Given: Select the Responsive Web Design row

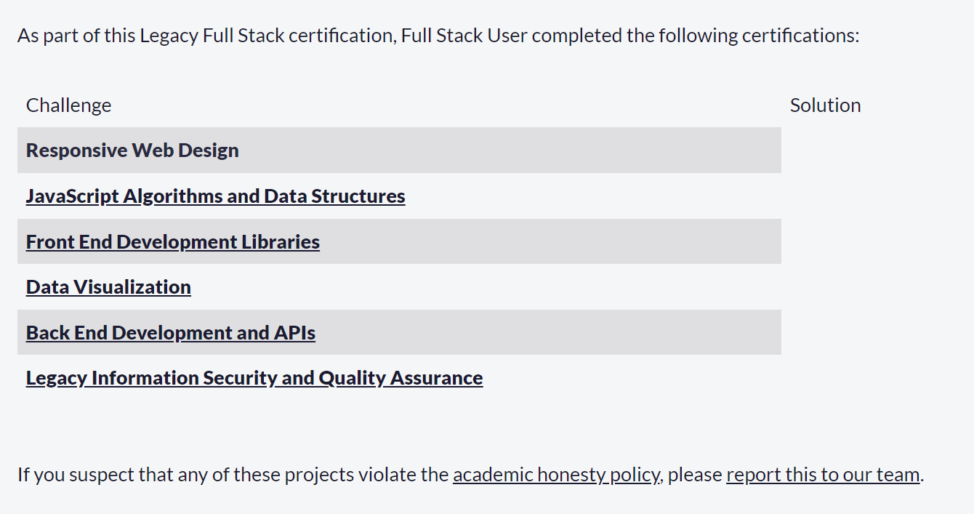Looking at the screenshot, I should pos(132,150).
